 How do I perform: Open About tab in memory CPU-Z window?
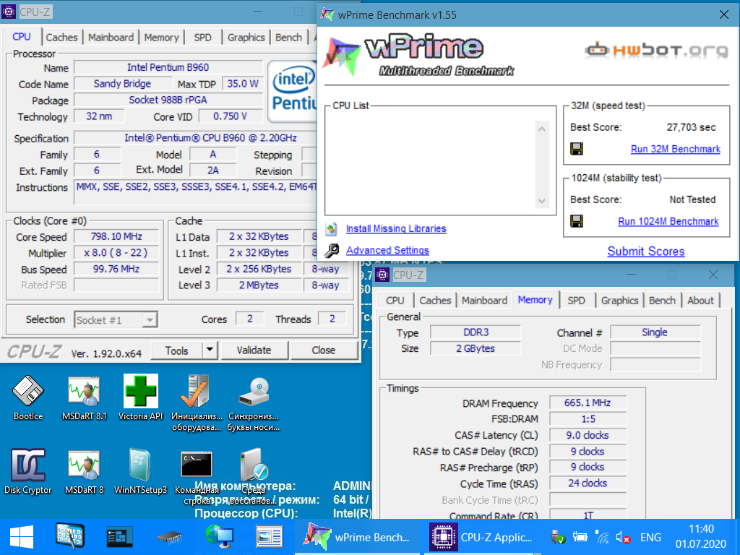(701, 301)
